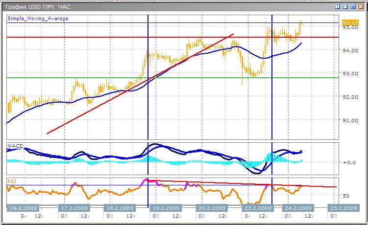Select the 24.2.2009 date label
Image resolution: width=368 pixels, height=225 pixels.
click(x=298, y=207)
